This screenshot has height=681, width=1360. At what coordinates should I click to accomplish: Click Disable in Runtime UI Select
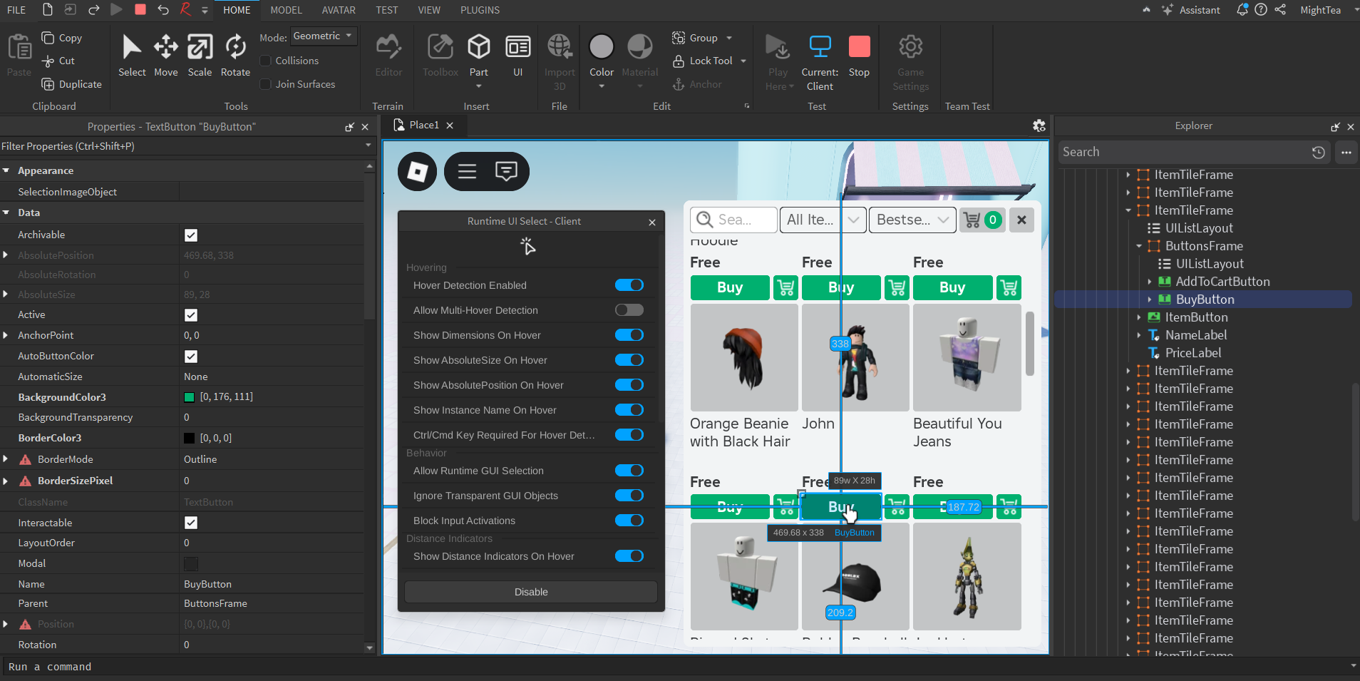pos(531,592)
